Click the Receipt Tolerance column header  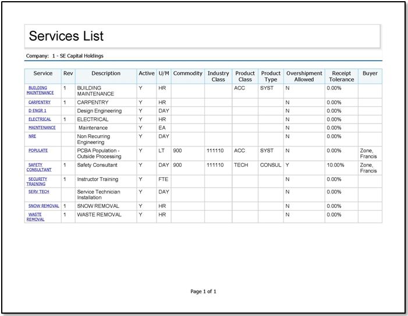(x=341, y=77)
